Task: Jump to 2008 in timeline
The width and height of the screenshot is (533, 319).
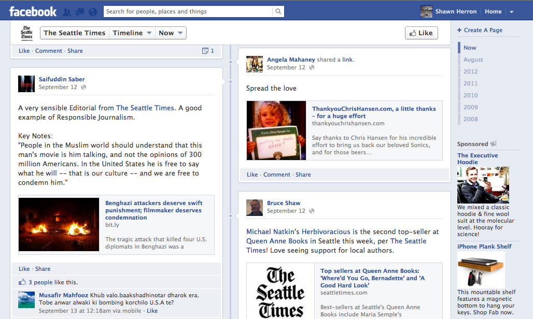Action: coord(470,119)
